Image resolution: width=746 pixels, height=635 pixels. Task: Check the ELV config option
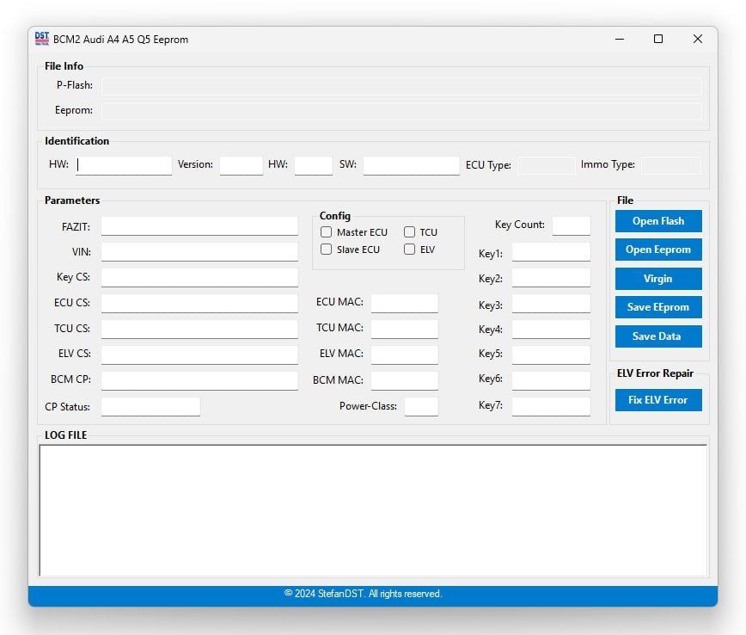tap(410, 250)
